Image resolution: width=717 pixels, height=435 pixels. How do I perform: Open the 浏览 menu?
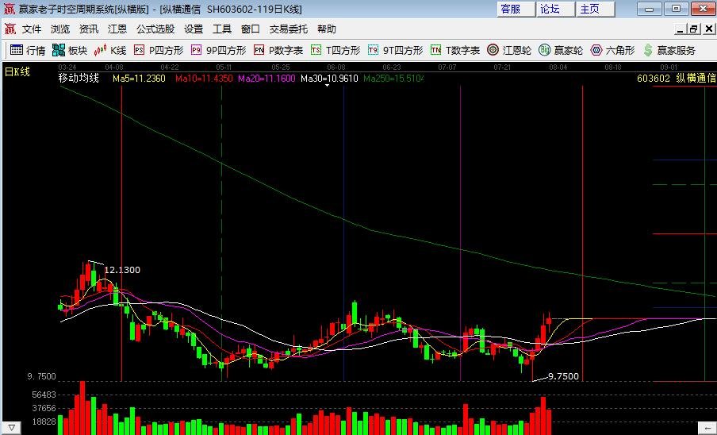point(60,29)
